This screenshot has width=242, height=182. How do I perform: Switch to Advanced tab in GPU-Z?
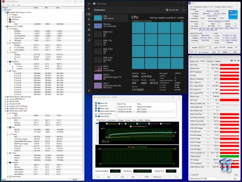click(210, 61)
